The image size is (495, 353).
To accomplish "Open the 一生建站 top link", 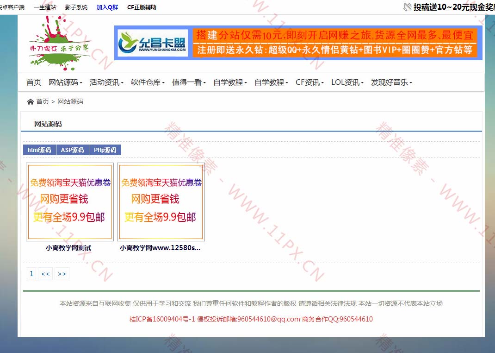I will click(45, 7).
